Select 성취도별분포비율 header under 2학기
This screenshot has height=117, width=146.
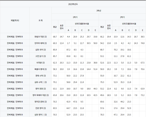[x=129, y=24]
